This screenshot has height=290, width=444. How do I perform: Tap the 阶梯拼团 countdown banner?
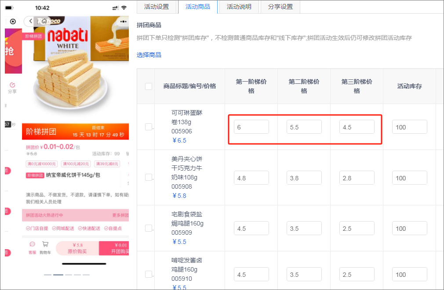[75, 132]
